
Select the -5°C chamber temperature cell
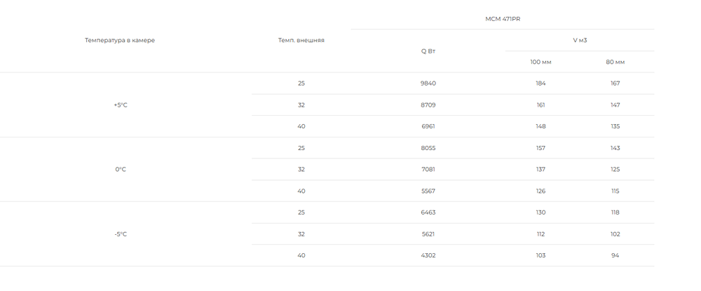[x=121, y=234]
